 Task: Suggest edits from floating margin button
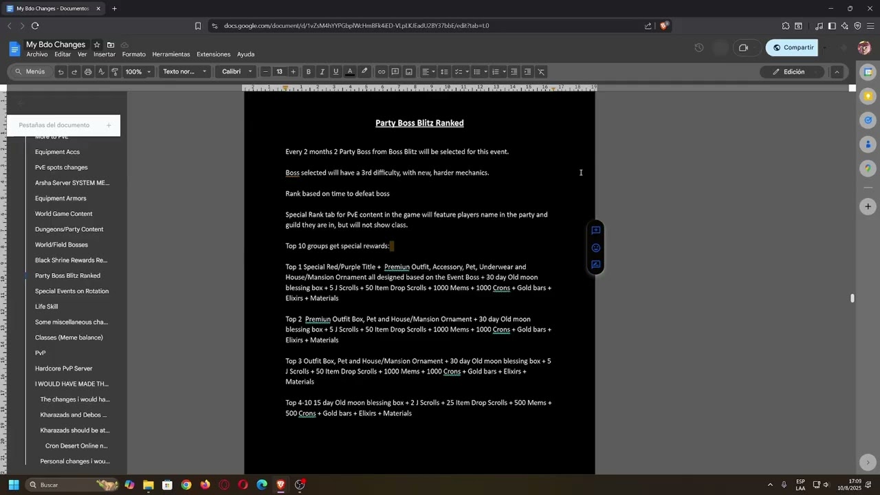click(596, 265)
